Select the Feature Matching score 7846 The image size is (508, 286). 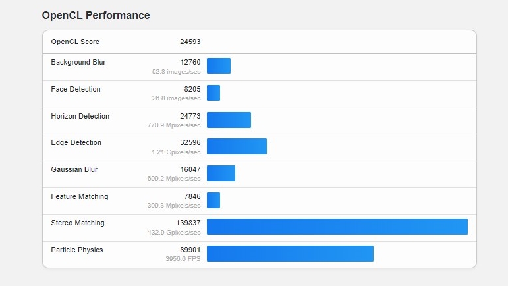tap(192, 196)
